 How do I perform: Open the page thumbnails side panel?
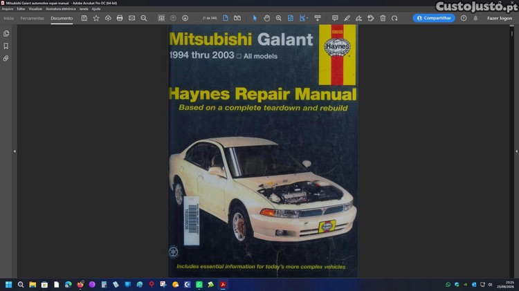pyautogui.click(x=6, y=33)
